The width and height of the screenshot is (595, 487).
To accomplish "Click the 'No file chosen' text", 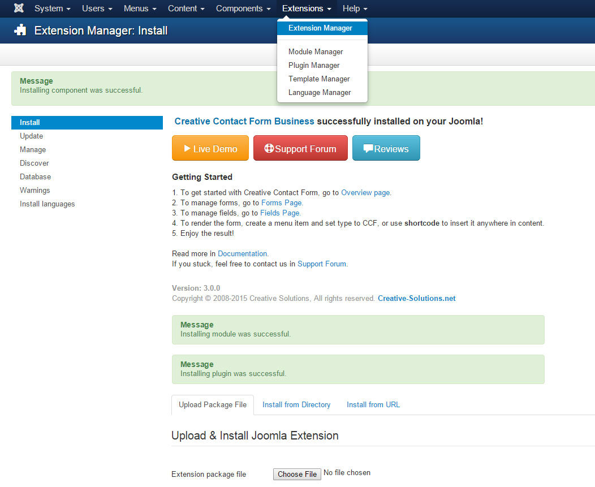I will [347, 472].
